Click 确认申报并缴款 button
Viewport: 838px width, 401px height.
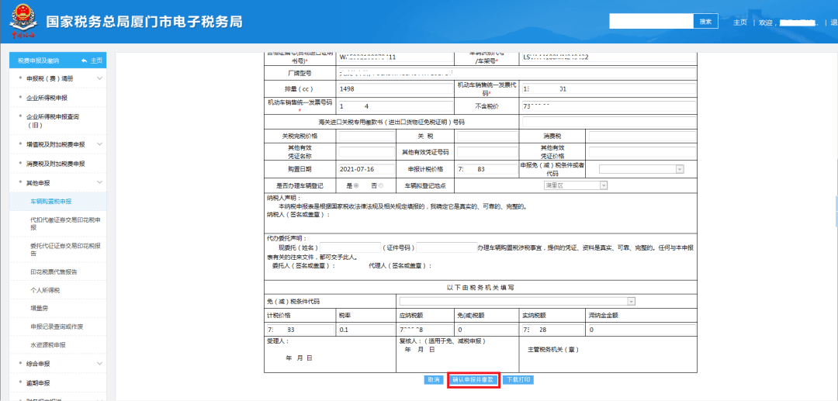click(x=473, y=379)
